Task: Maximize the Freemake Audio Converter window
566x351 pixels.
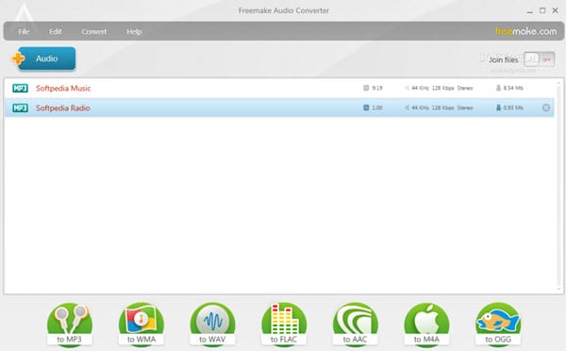Action: coord(542,10)
